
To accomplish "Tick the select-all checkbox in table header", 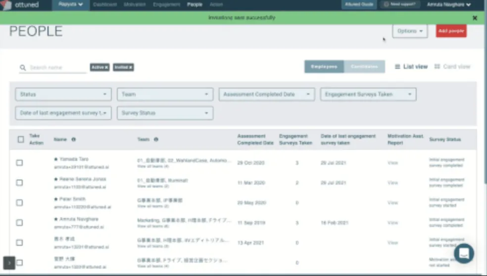I will [21, 139].
